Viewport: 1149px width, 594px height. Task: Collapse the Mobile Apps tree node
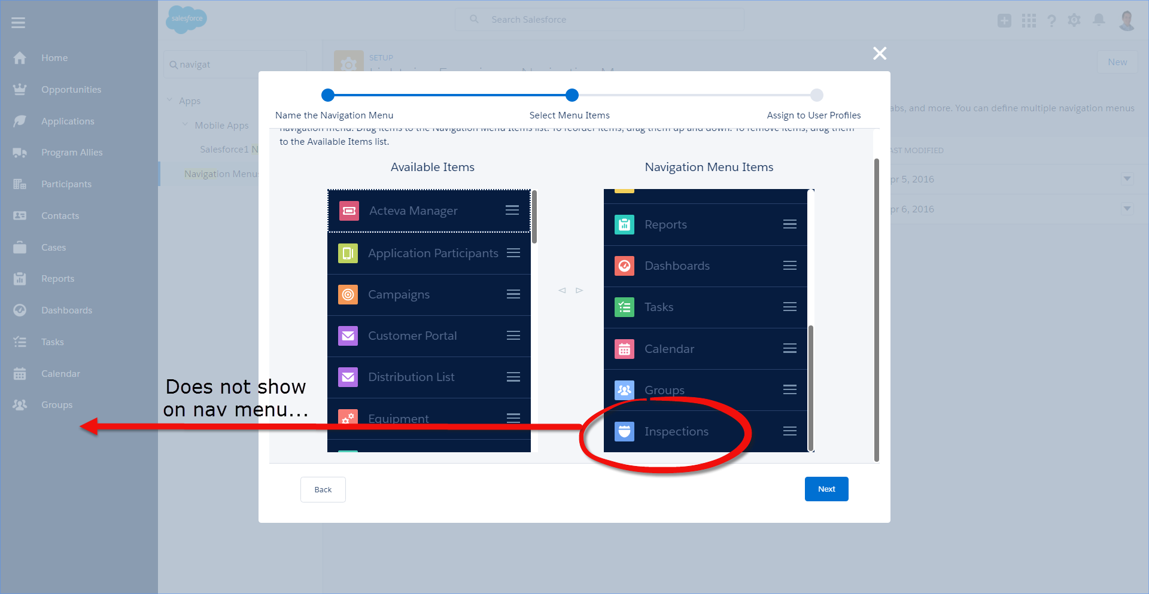[185, 124]
